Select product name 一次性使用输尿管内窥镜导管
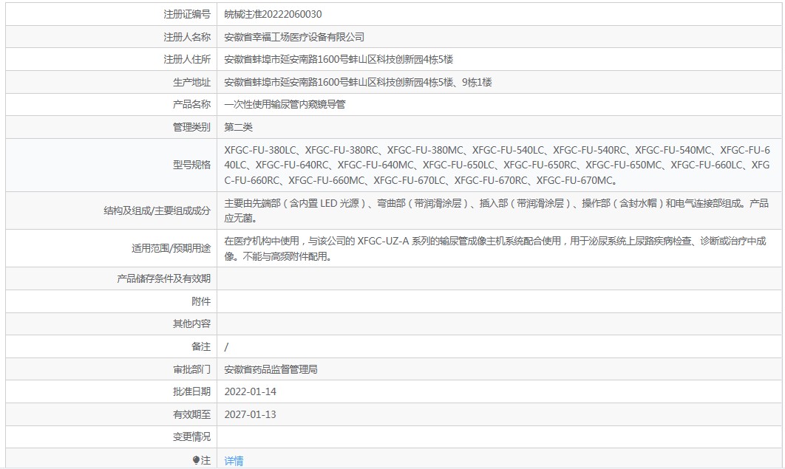Viewport: 785px width, 469px height. coord(285,104)
